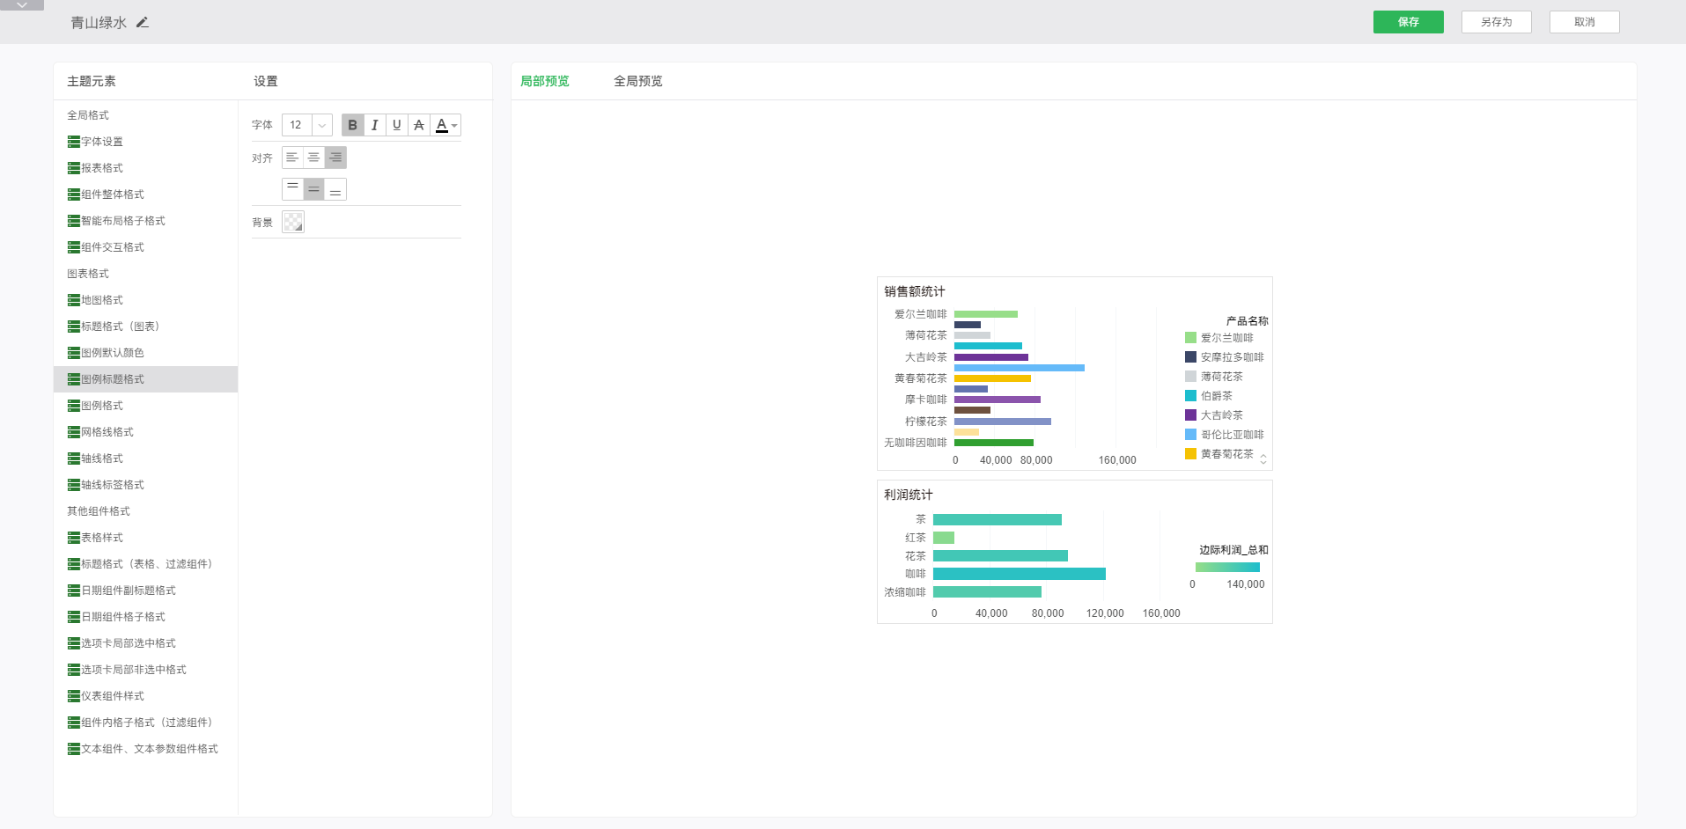Select top vertical alignment
This screenshot has height=829, width=1686.
(292, 189)
